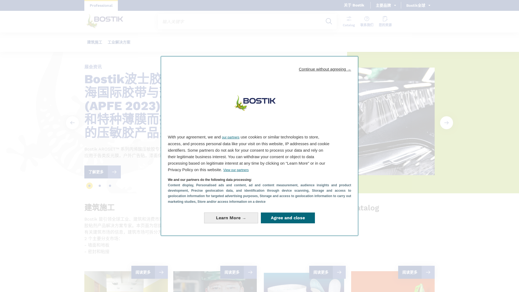The height and width of the screenshot is (292, 519).
Task: Open the Catalog icon in header
Action: click(349, 21)
